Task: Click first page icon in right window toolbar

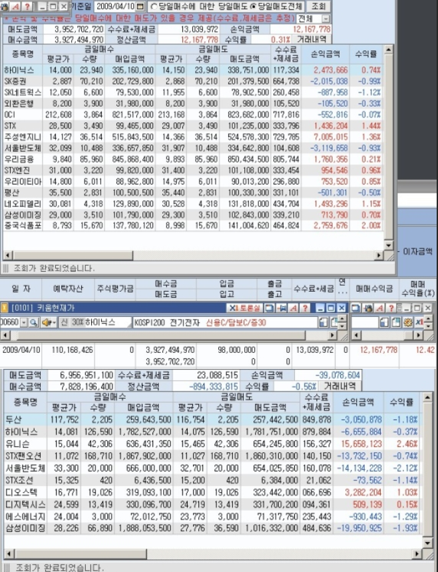Action: point(383,322)
